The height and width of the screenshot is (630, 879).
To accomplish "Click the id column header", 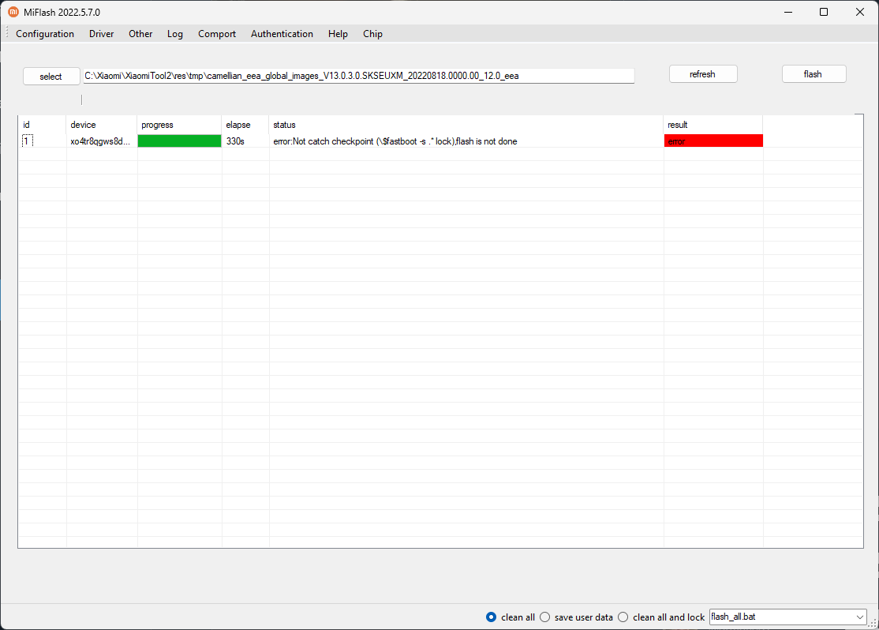I will [42, 125].
